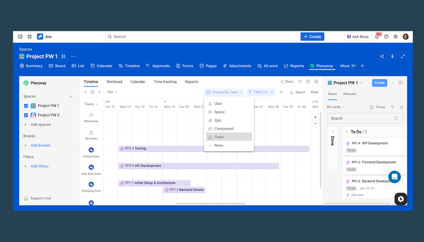Open the right panel ellipsis menu
This screenshot has width=424, height=242.
(x=393, y=83)
